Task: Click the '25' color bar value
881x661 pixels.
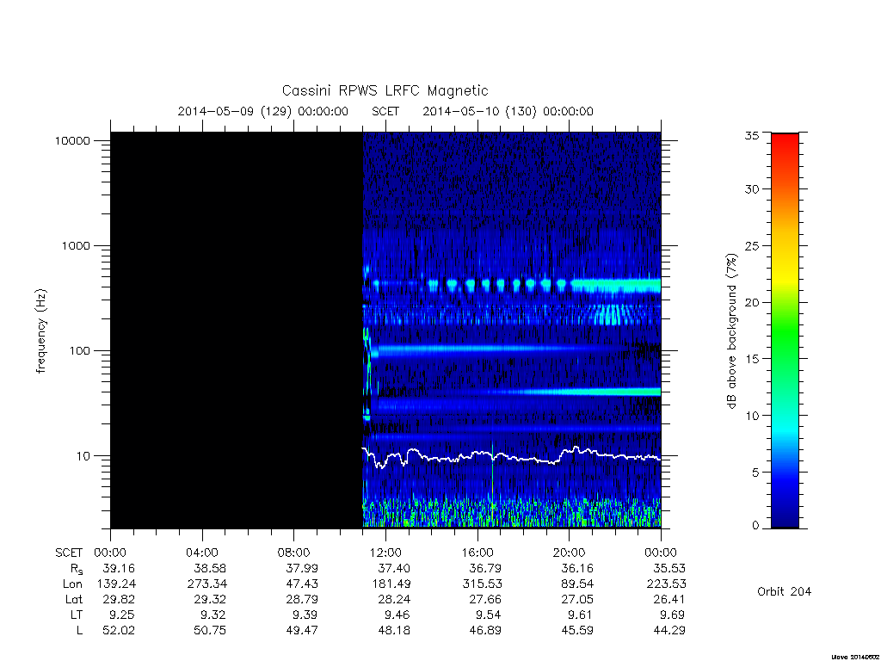Action: click(x=752, y=245)
